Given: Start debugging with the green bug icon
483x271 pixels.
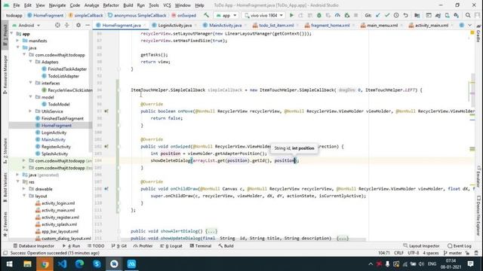Looking at the screenshot, I should pos(319,15).
